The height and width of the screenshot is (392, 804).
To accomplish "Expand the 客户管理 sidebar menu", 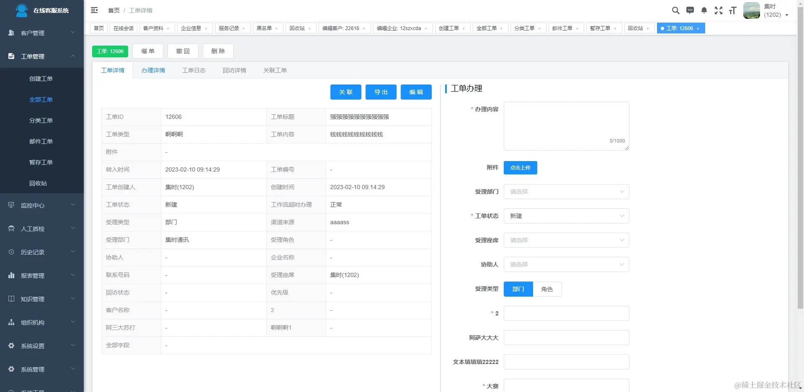I will 73,32.
